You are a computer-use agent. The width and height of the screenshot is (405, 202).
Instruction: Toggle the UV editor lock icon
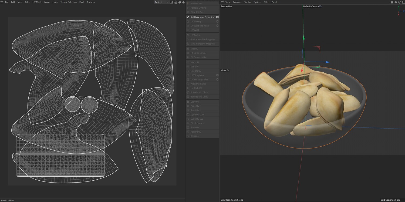[x=175, y=2]
